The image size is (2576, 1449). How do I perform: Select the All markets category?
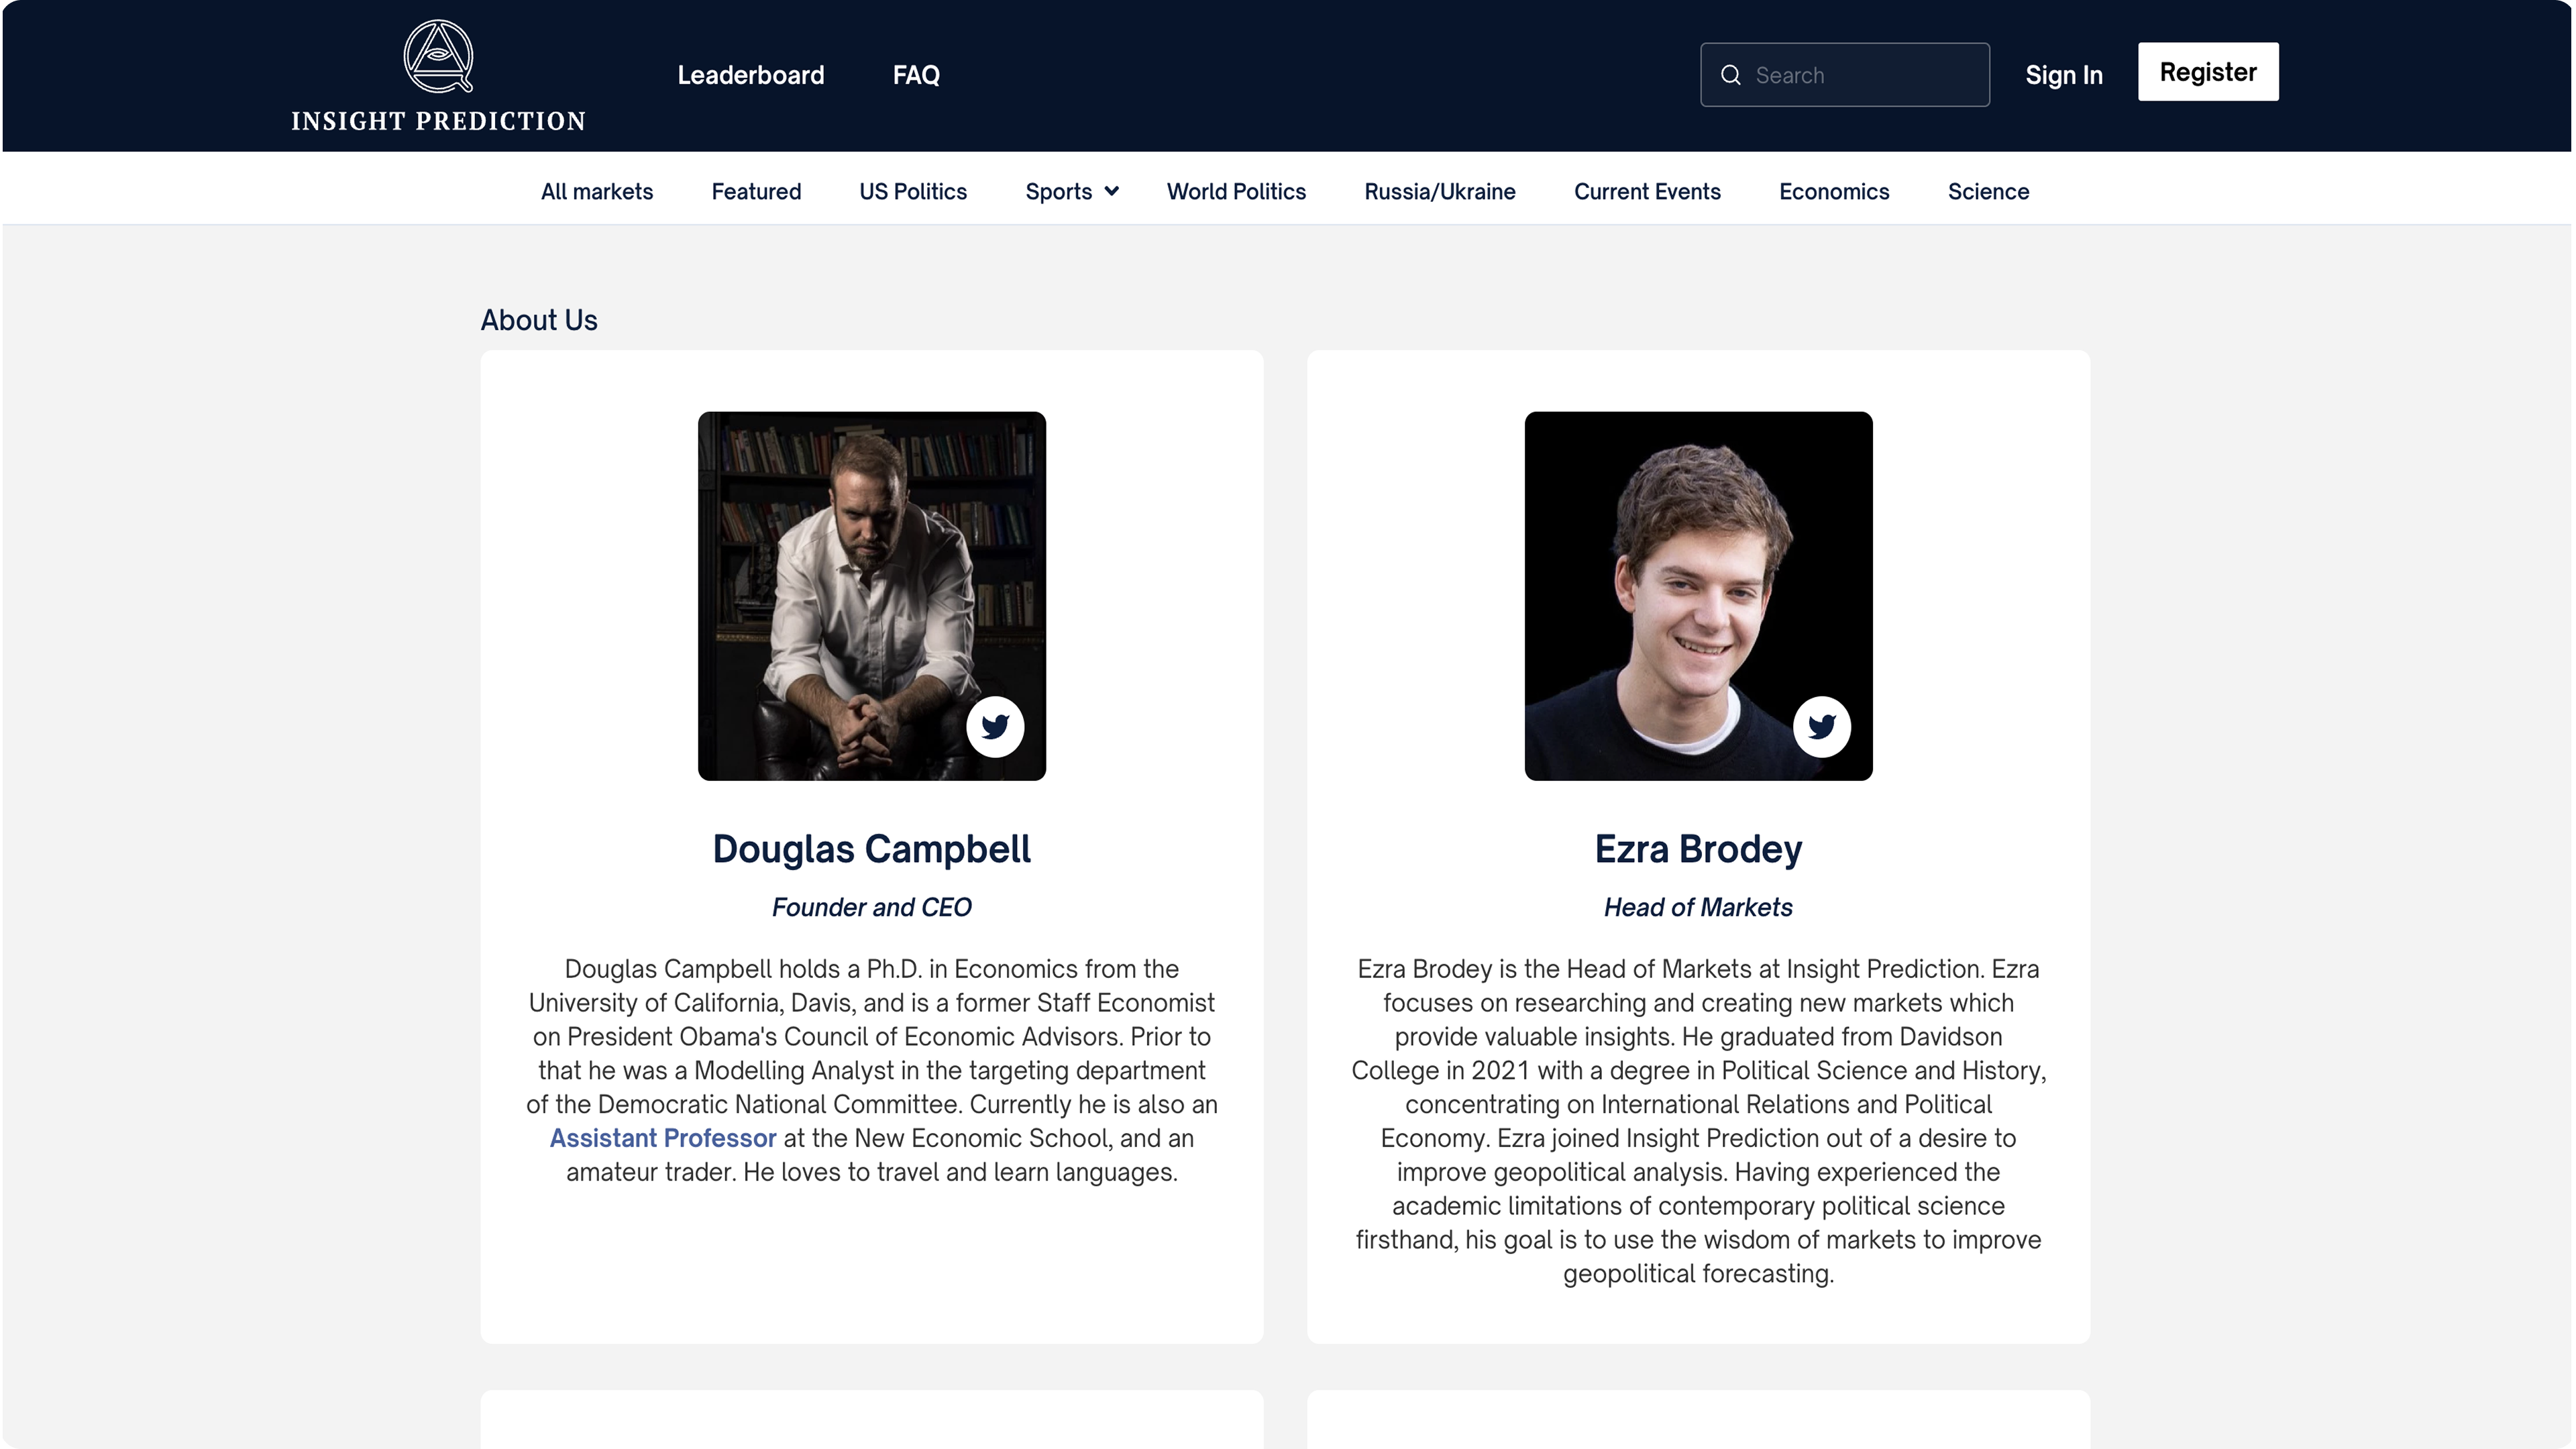click(x=597, y=191)
